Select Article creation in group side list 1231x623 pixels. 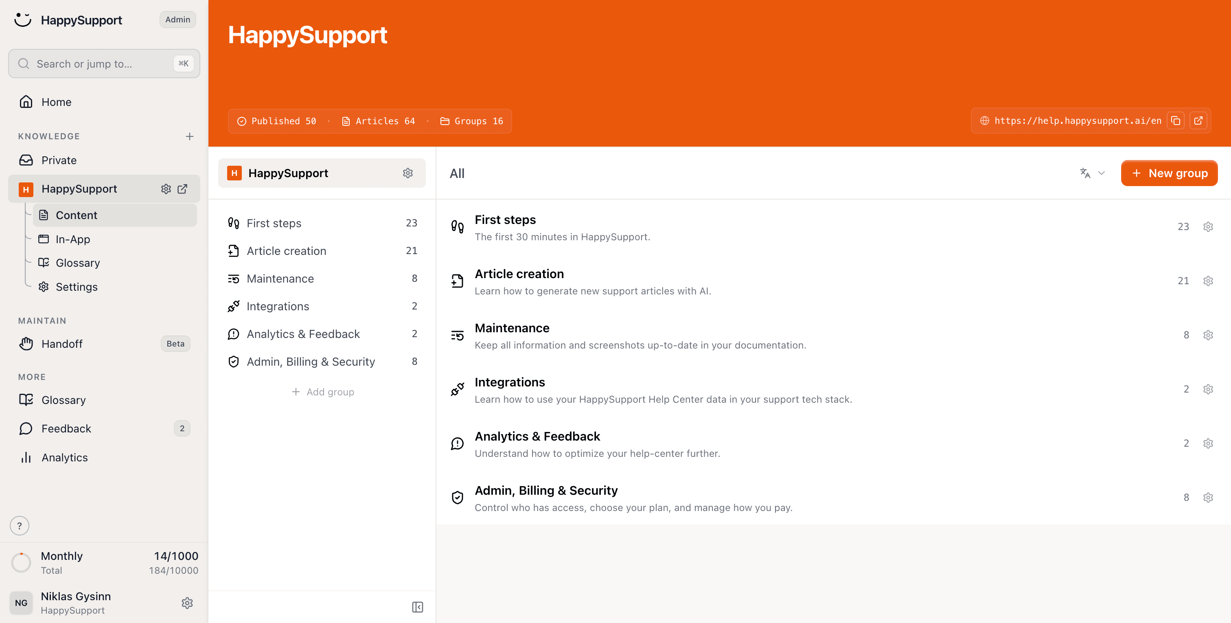322,251
